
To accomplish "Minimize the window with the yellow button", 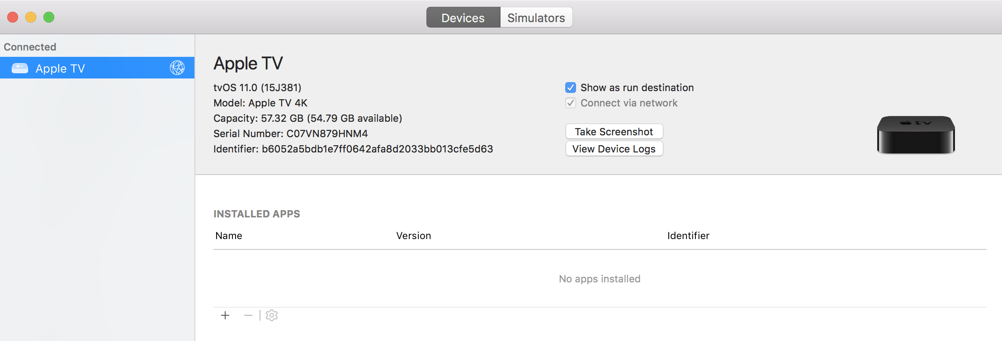I will [x=31, y=17].
